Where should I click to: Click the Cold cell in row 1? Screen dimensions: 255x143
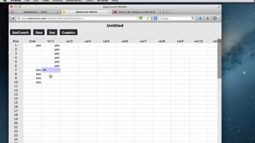(32, 45)
